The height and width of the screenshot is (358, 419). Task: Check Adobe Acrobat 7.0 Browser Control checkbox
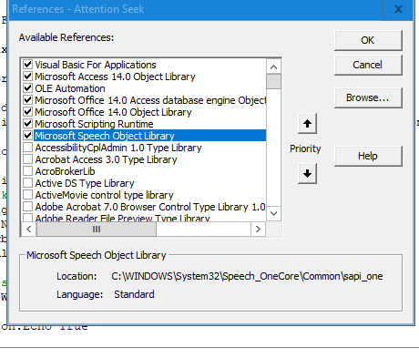tap(27, 207)
